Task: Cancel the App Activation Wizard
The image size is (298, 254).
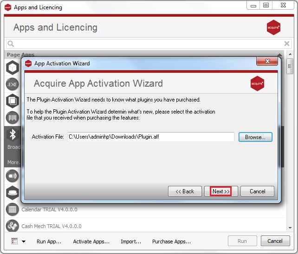Action: pos(257,191)
